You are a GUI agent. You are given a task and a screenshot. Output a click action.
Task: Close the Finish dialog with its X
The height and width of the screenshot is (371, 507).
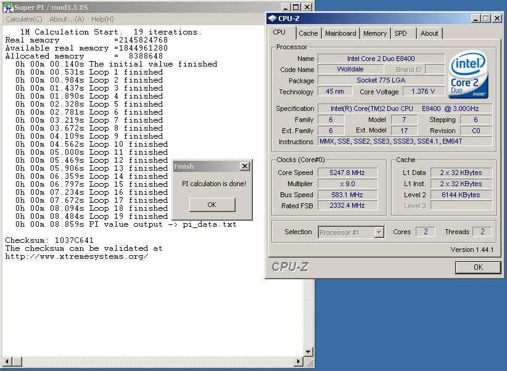(x=245, y=166)
